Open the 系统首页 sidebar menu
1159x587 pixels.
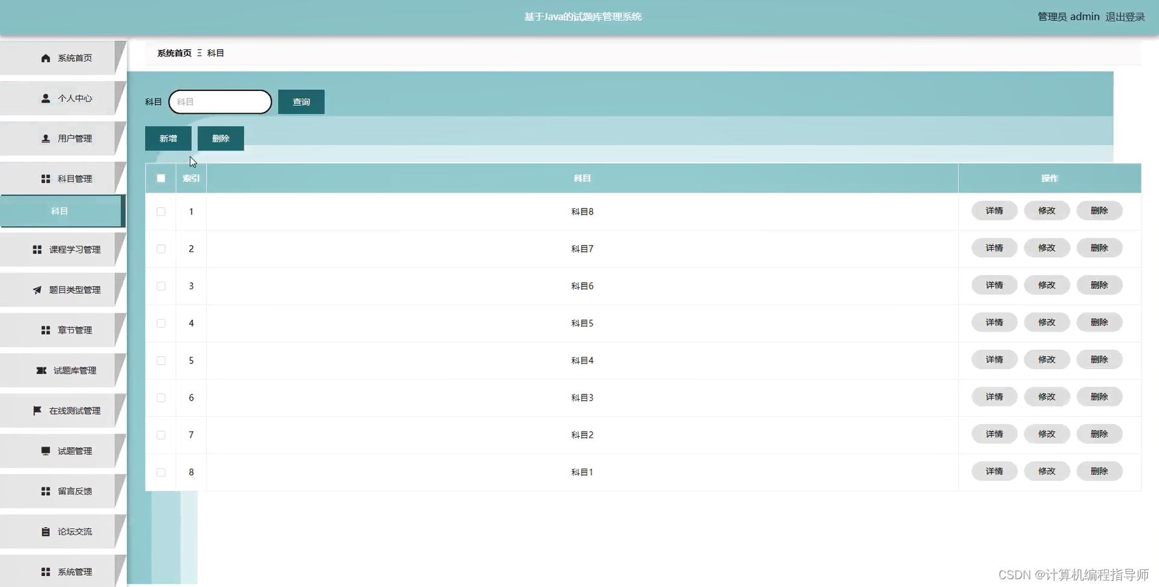tap(62, 58)
